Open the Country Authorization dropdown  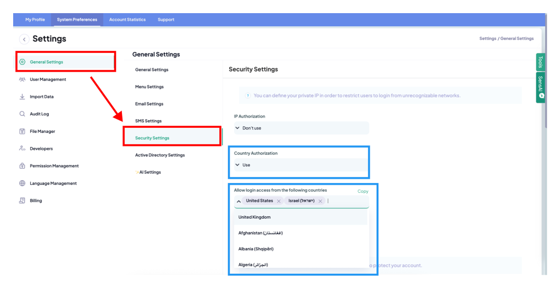[301, 165]
